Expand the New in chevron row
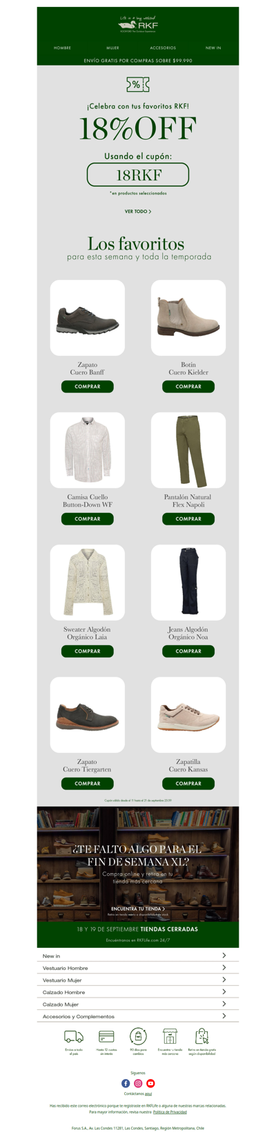The width and height of the screenshot is (276, 1142). 224,955
